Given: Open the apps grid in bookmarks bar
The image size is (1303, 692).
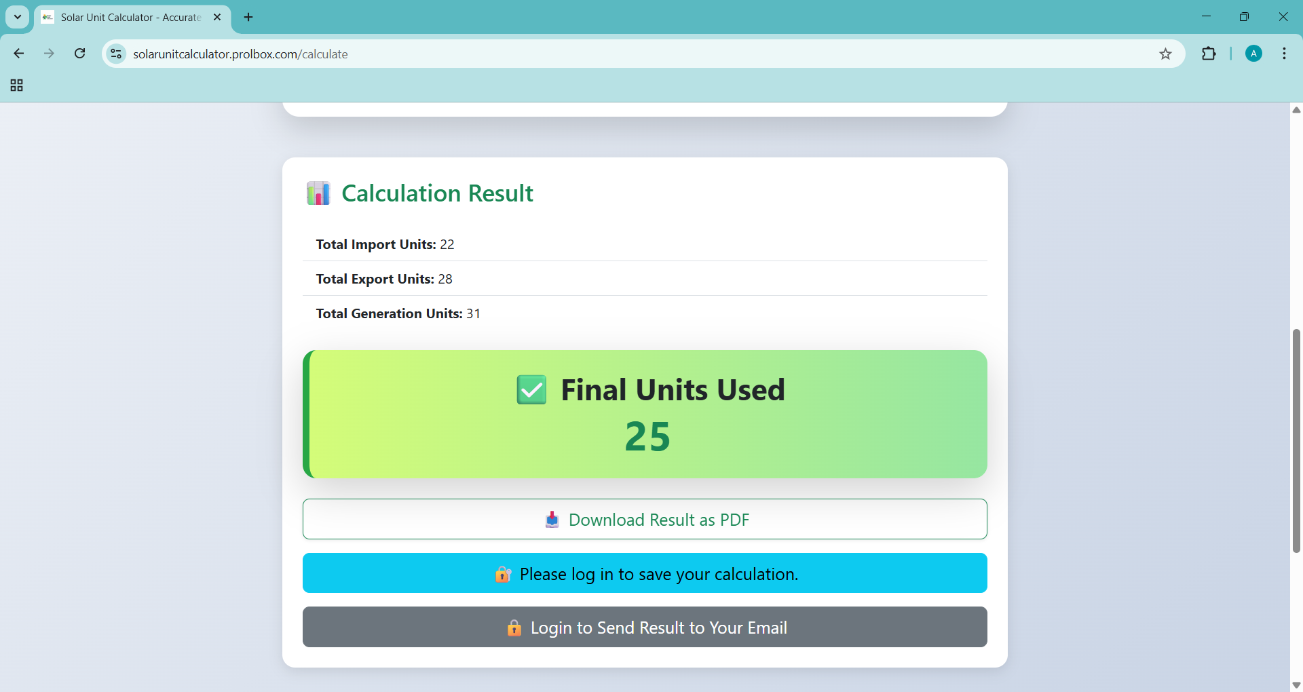Looking at the screenshot, I should [x=17, y=85].
